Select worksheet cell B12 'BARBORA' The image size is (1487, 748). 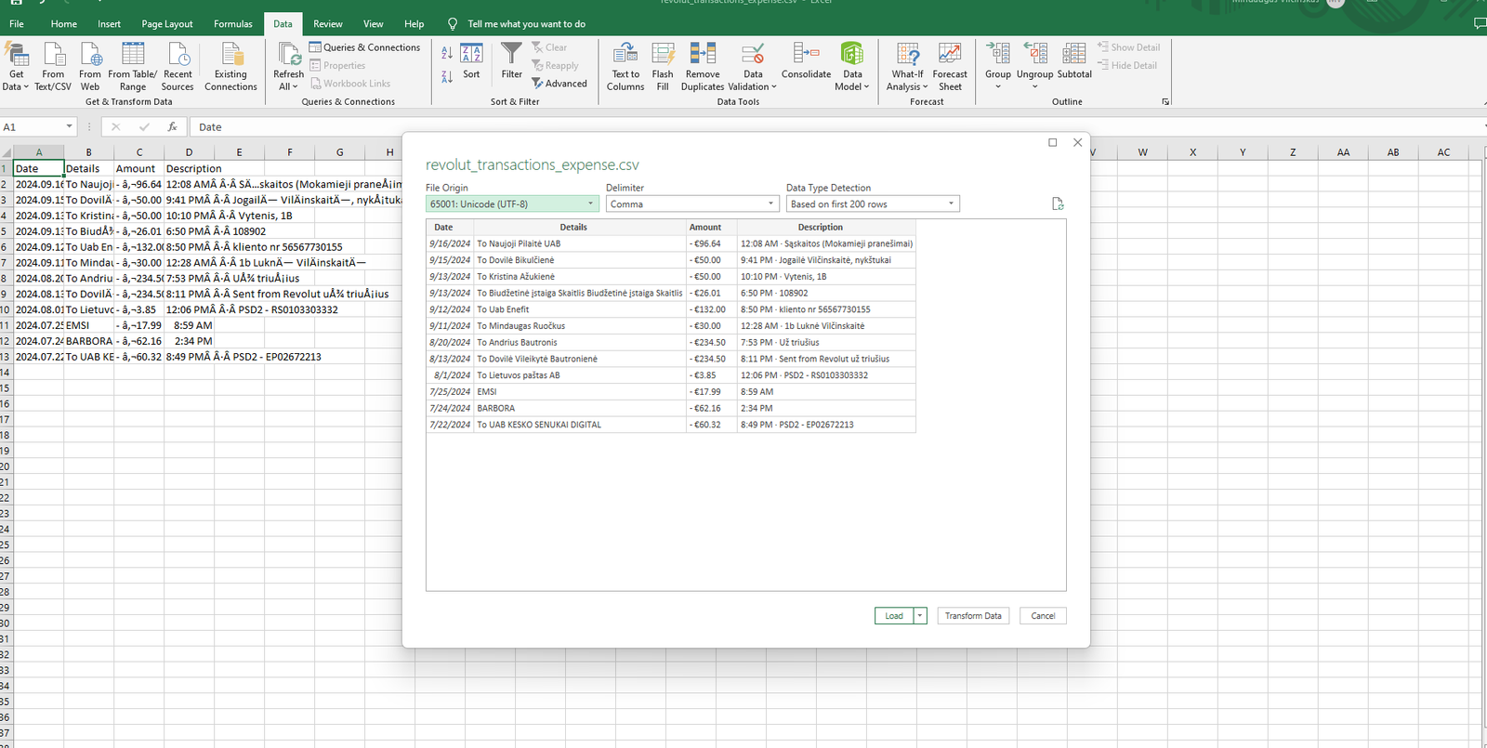coord(89,341)
